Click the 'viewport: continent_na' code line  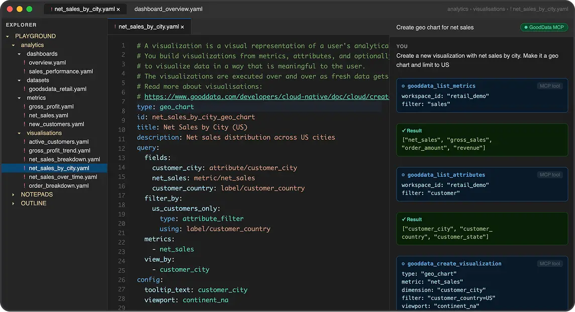[186, 300]
